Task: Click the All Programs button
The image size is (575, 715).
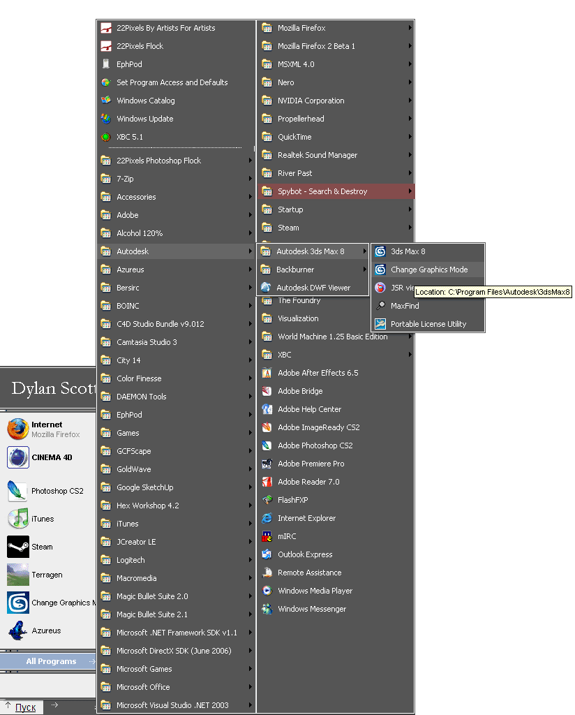Action: [48, 661]
